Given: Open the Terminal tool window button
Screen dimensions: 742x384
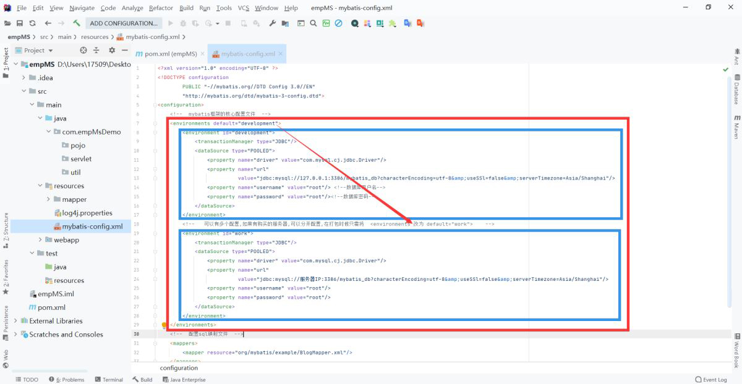Looking at the screenshot, I should 108,380.
